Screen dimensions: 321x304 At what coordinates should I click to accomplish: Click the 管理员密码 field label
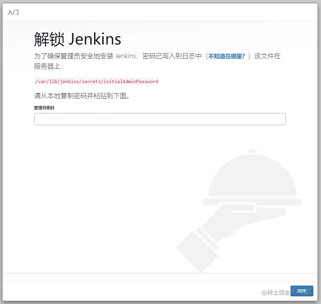44,108
